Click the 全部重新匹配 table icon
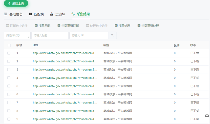This screenshot has height=124, width=210. (x=59, y=26)
